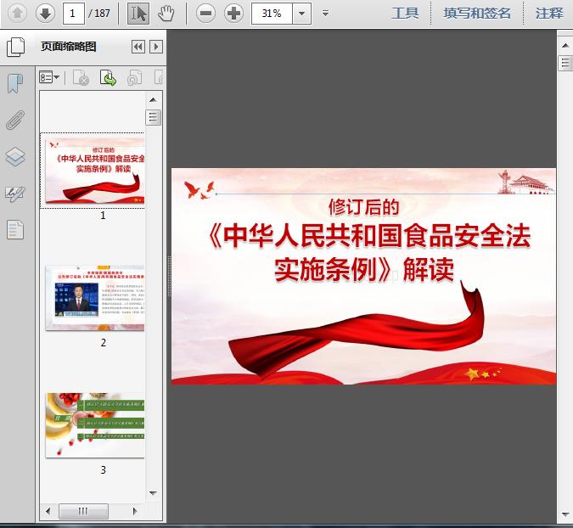Select page 2 thumbnail
The image size is (573, 528).
coord(95,298)
